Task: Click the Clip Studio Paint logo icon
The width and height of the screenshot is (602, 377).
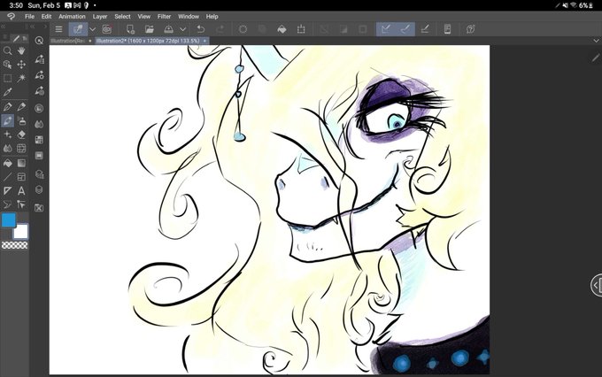Action: 12,17
